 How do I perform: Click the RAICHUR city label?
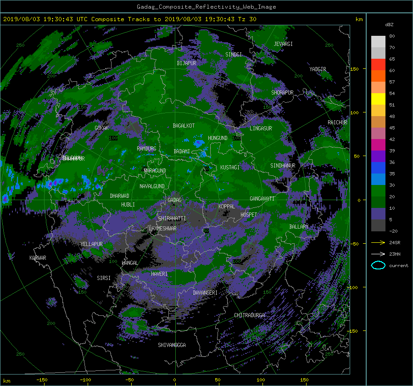point(337,123)
